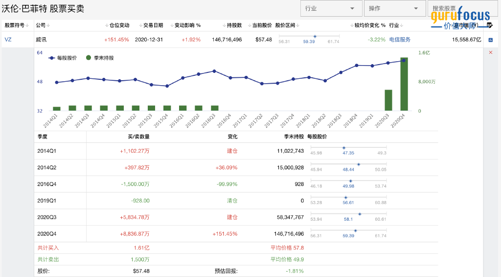Viewport: 501px width, 277px height.
Task: Click the VZ row price range slider marker
Action: pyautogui.click(x=315, y=36)
